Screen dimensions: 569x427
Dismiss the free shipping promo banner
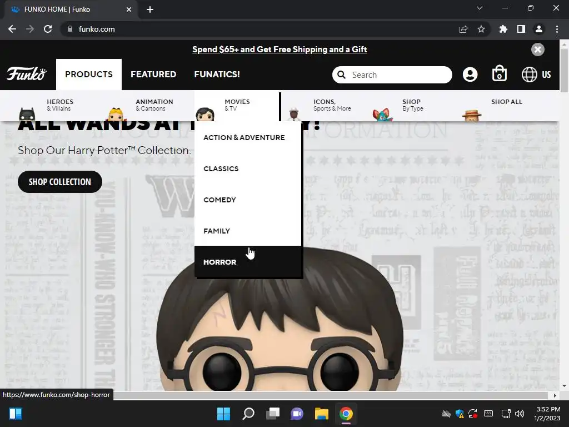(538, 49)
